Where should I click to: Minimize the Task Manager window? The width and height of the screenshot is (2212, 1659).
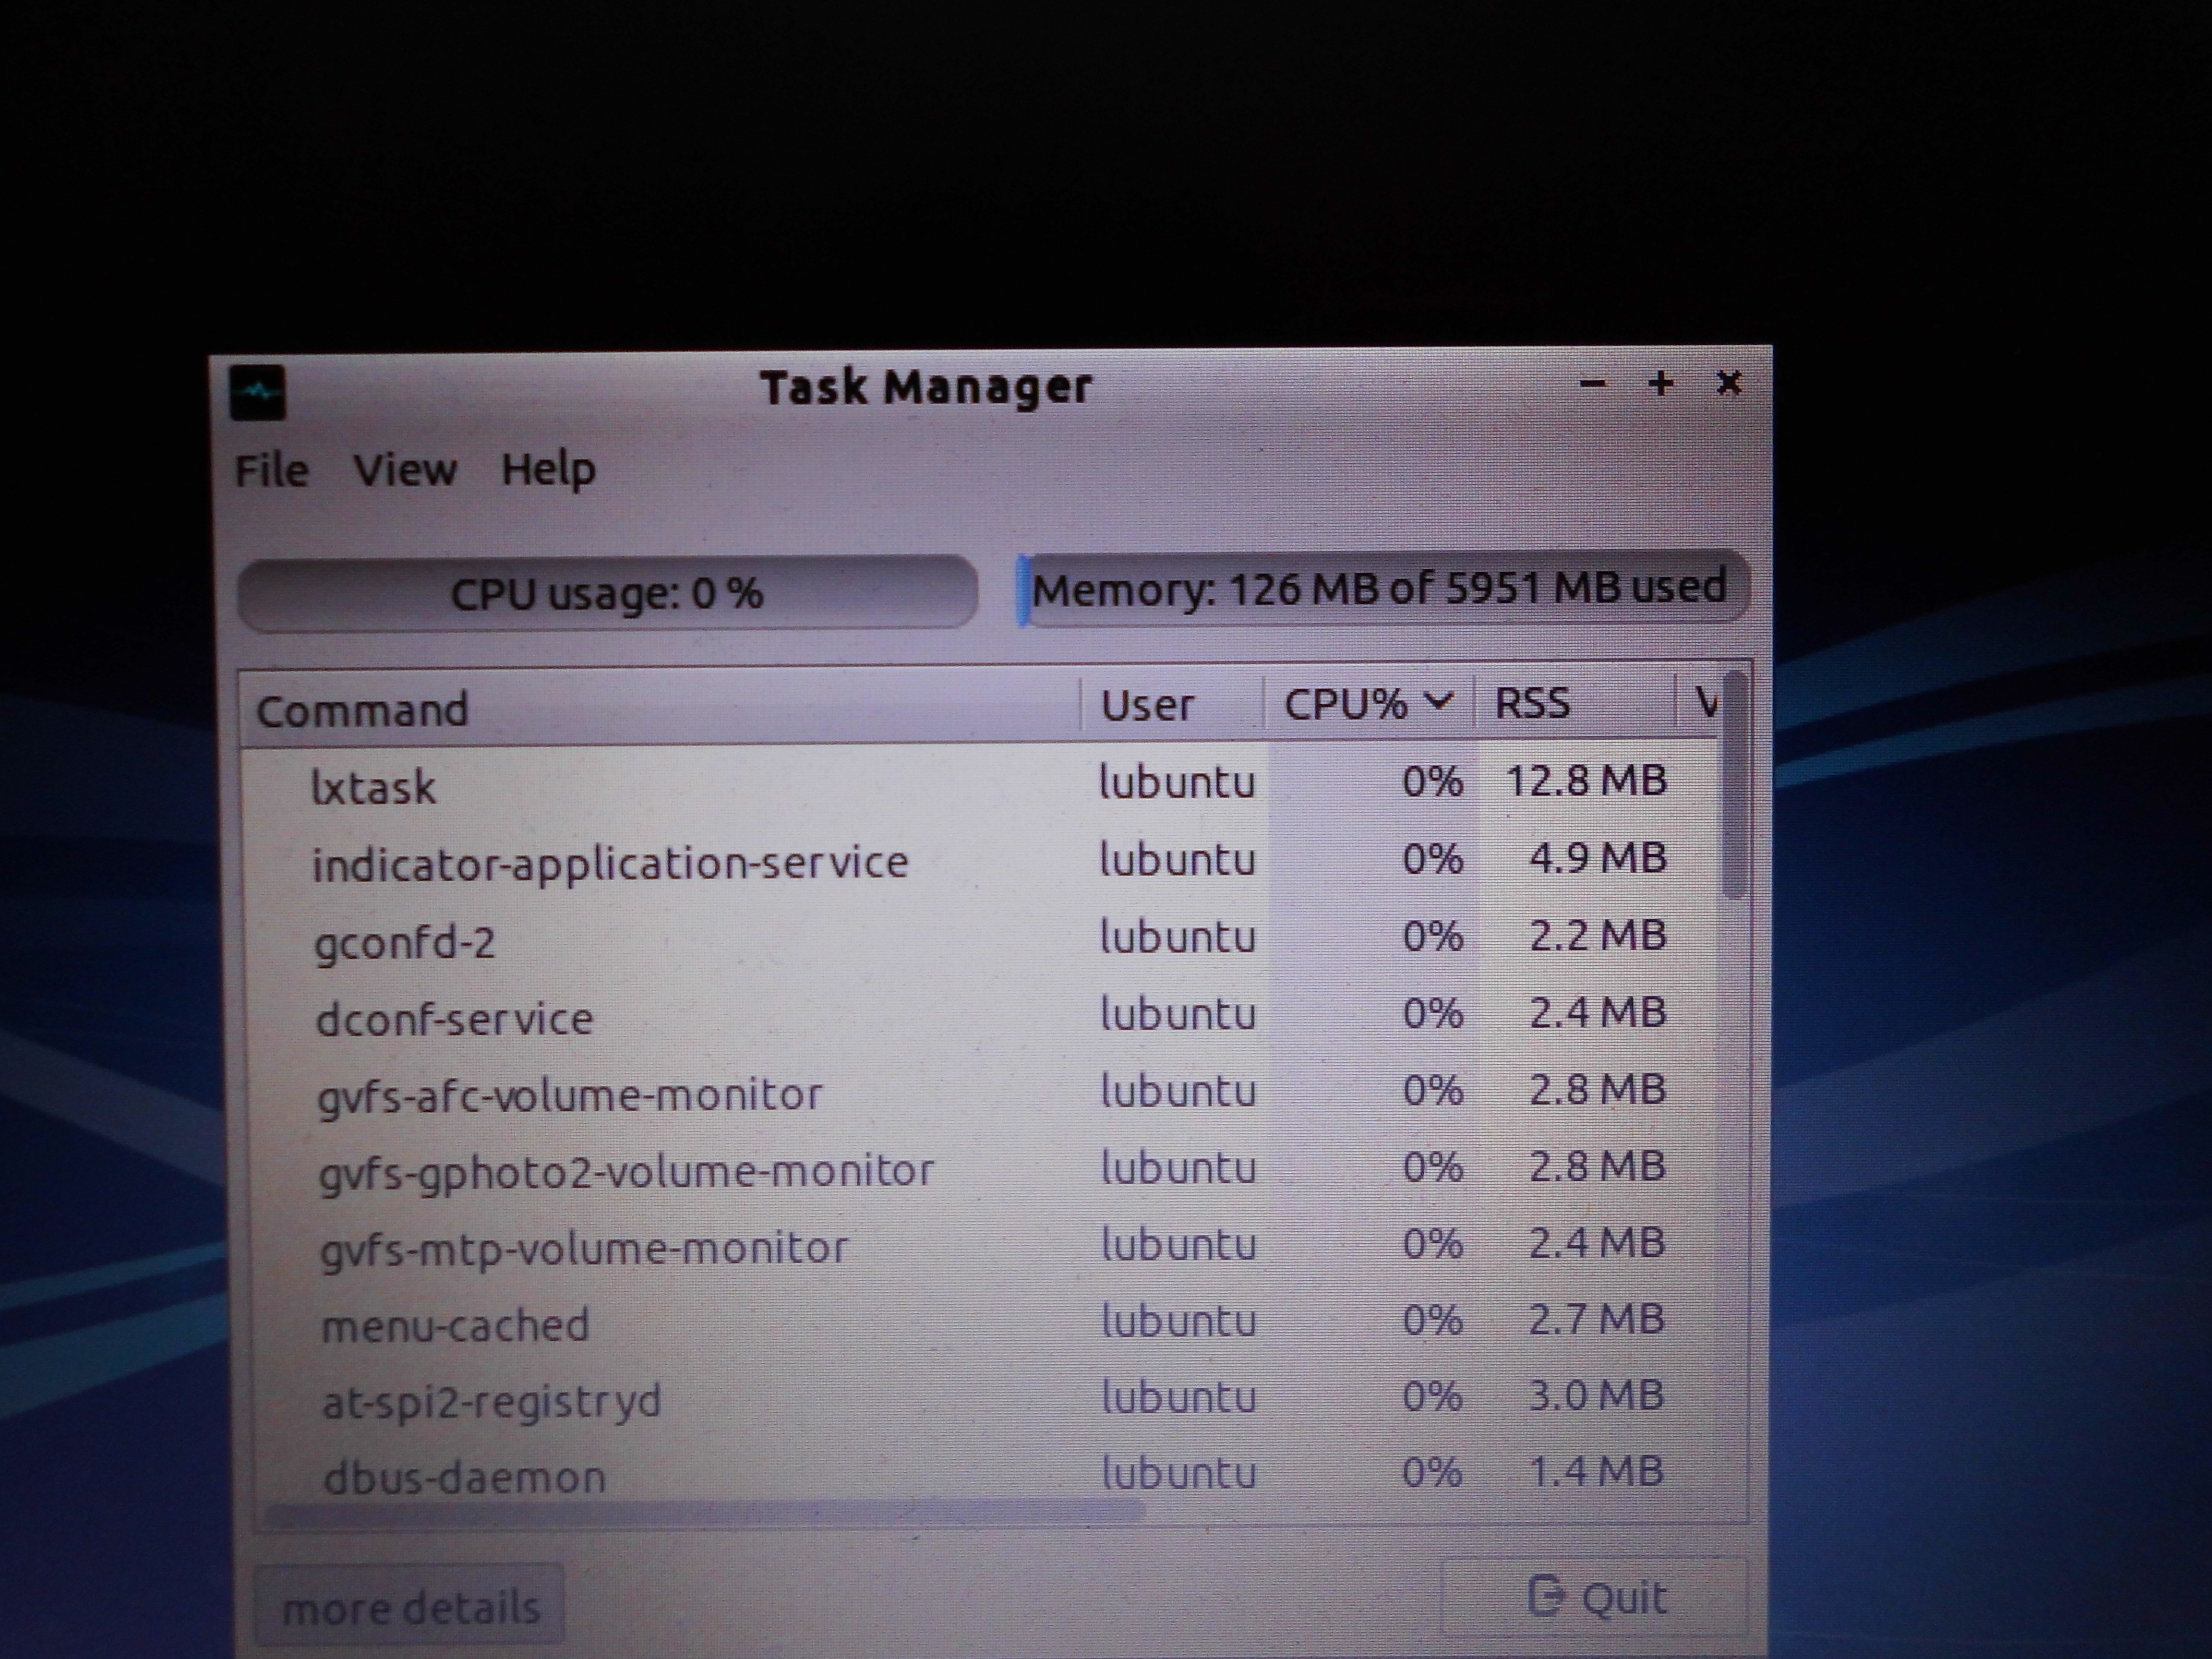(x=1593, y=384)
